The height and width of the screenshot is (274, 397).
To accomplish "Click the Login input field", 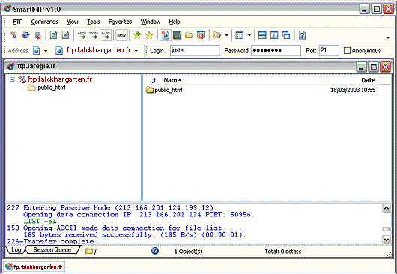I will click(x=195, y=50).
